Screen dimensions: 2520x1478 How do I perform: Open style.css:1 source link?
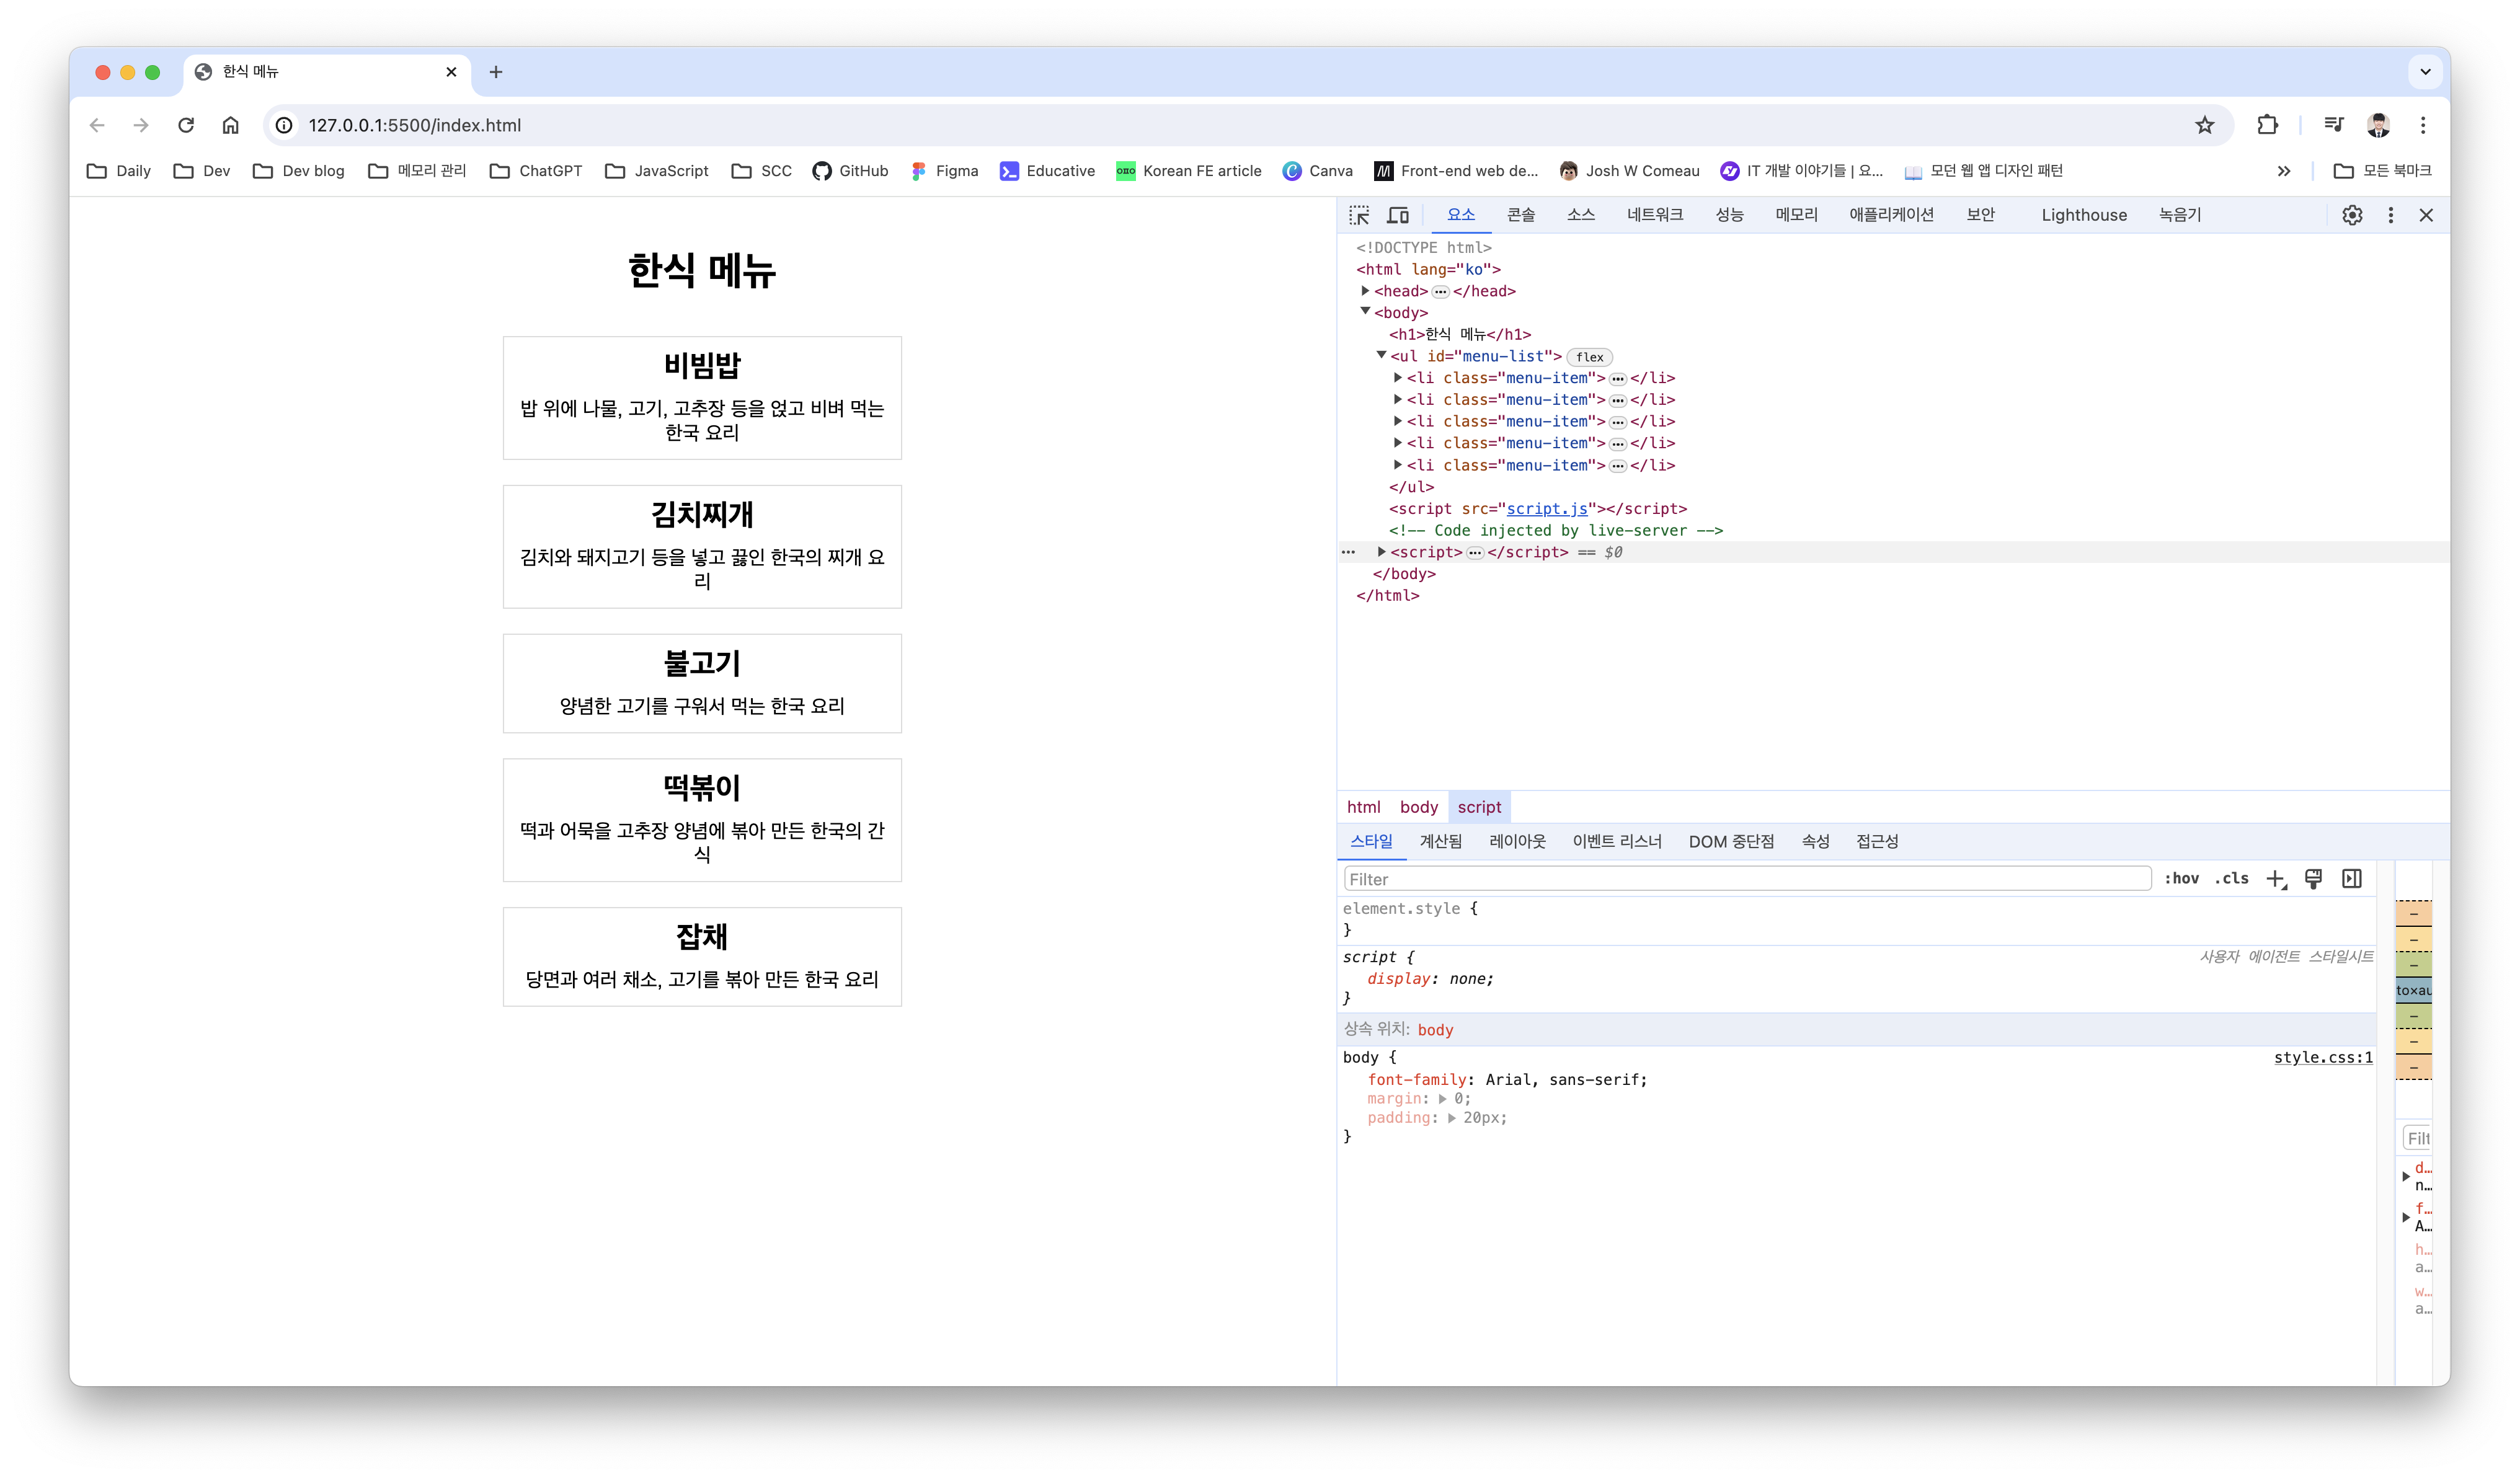(2323, 1058)
